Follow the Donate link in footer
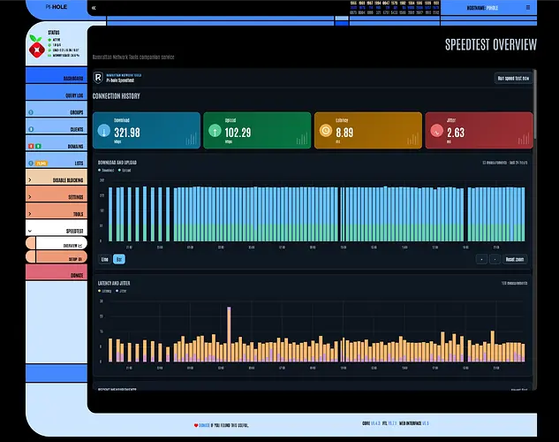 204,425
